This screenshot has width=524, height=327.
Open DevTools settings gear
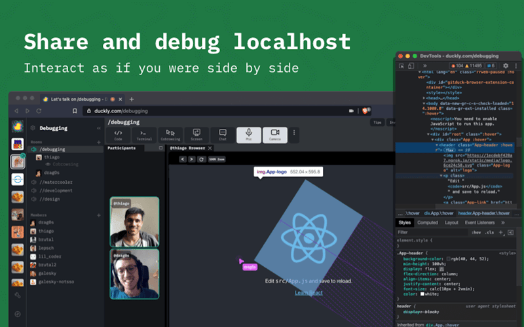[506, 66]
